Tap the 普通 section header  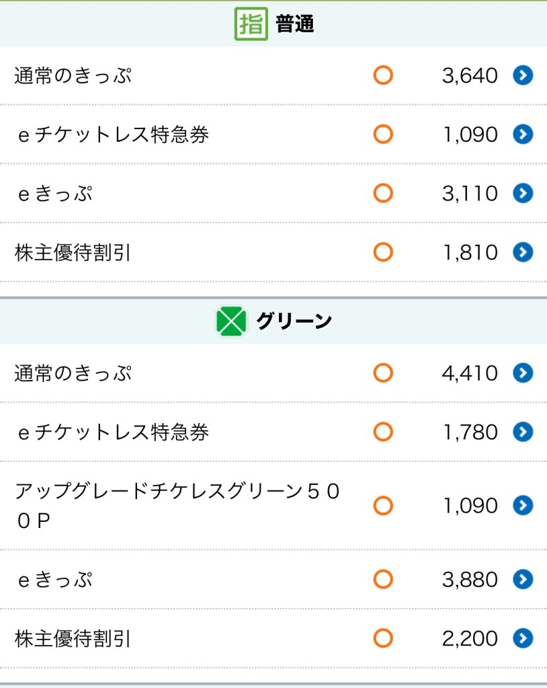[294, 24]
